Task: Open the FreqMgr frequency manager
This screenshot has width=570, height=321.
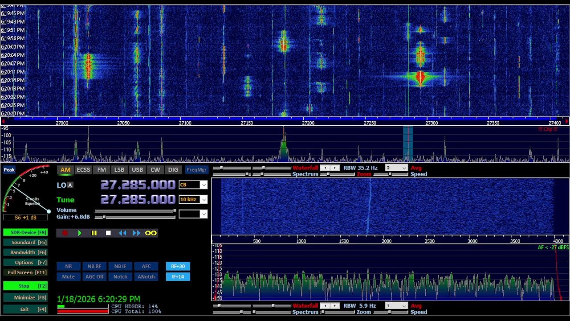Action: (x=197, y=170)
